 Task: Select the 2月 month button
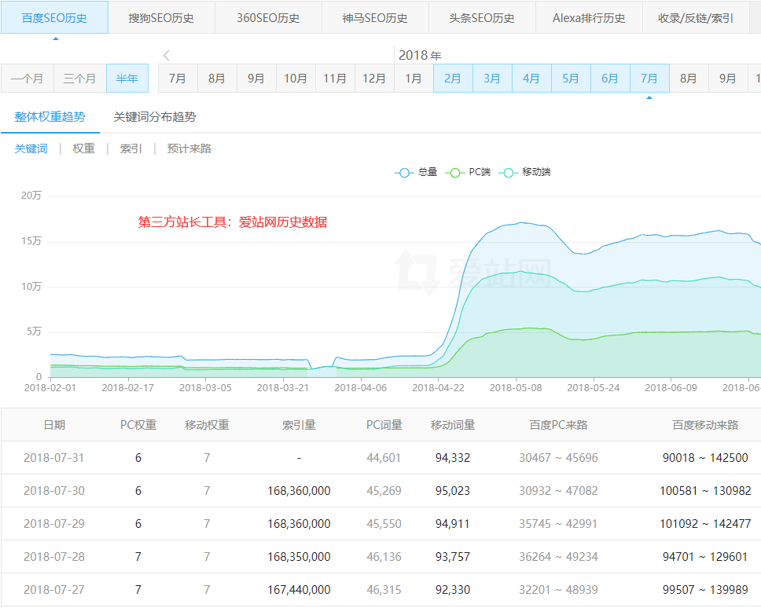click(x=452, y=78)
